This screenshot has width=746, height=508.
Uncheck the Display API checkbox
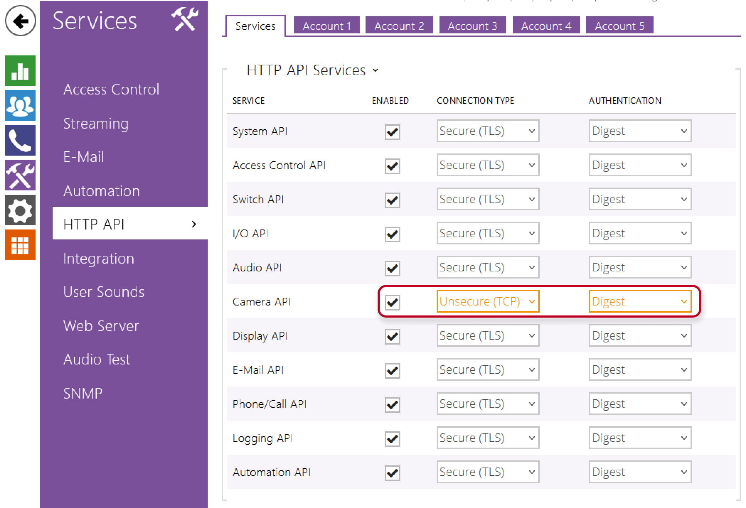393,336
